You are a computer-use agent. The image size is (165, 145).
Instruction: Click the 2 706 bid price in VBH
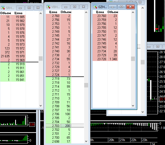click(53, 114)
